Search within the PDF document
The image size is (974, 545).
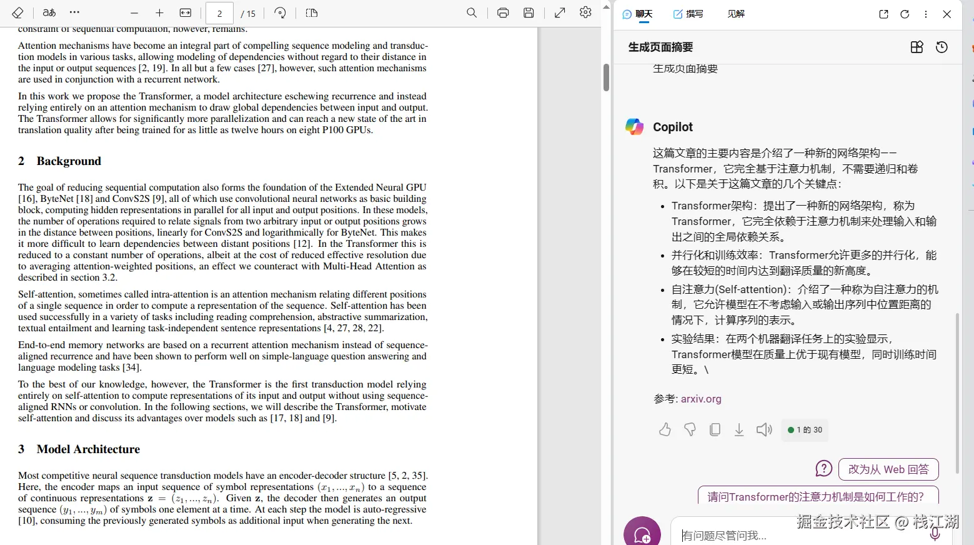point(472,12)
